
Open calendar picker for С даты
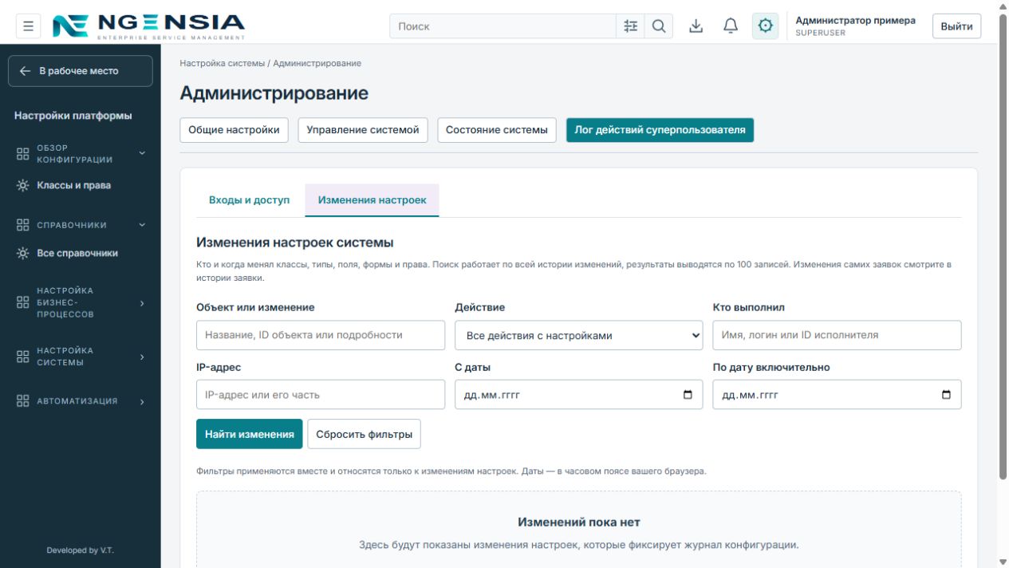click(688, 395)
